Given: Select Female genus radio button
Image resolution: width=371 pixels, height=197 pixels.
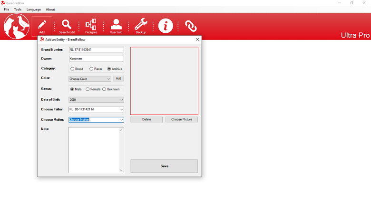Looking at the screenshot, I should coord(88,89).
